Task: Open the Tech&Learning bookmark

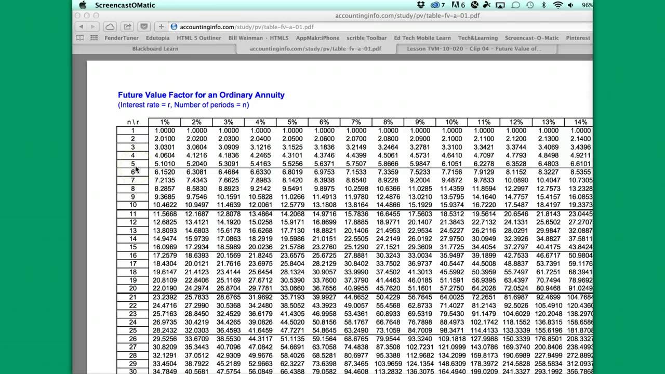Action: click(478, 38)
